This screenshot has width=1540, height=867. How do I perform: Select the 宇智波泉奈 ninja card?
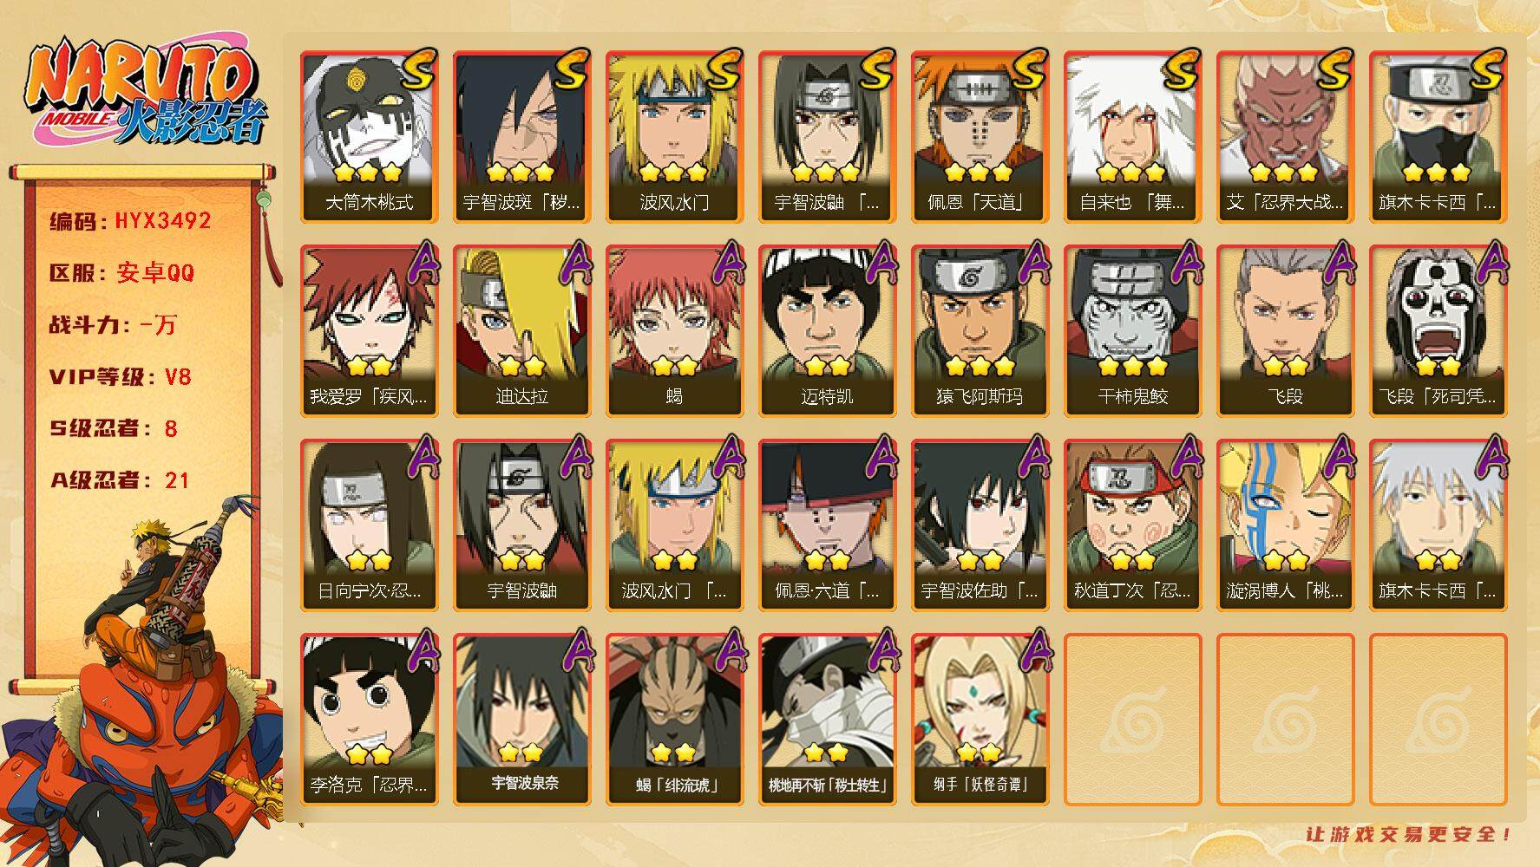coord(522,720)
